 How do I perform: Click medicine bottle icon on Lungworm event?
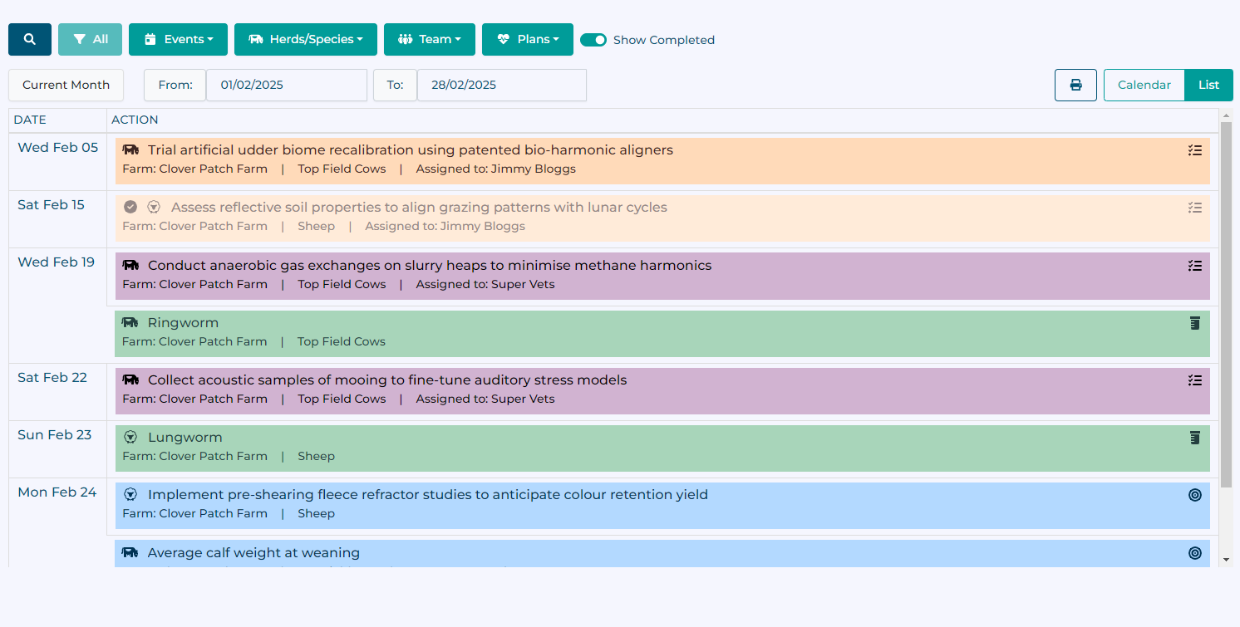(x=1195, y=438)
